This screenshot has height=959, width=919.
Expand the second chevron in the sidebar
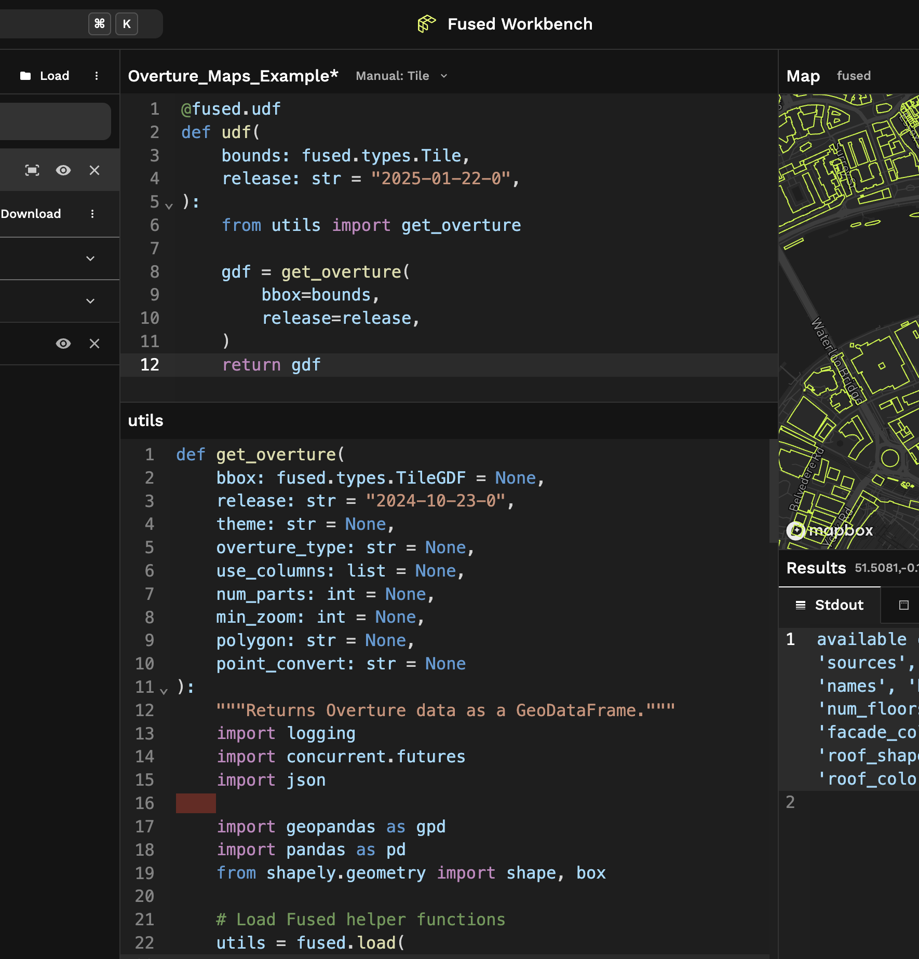tap(90, 301)
